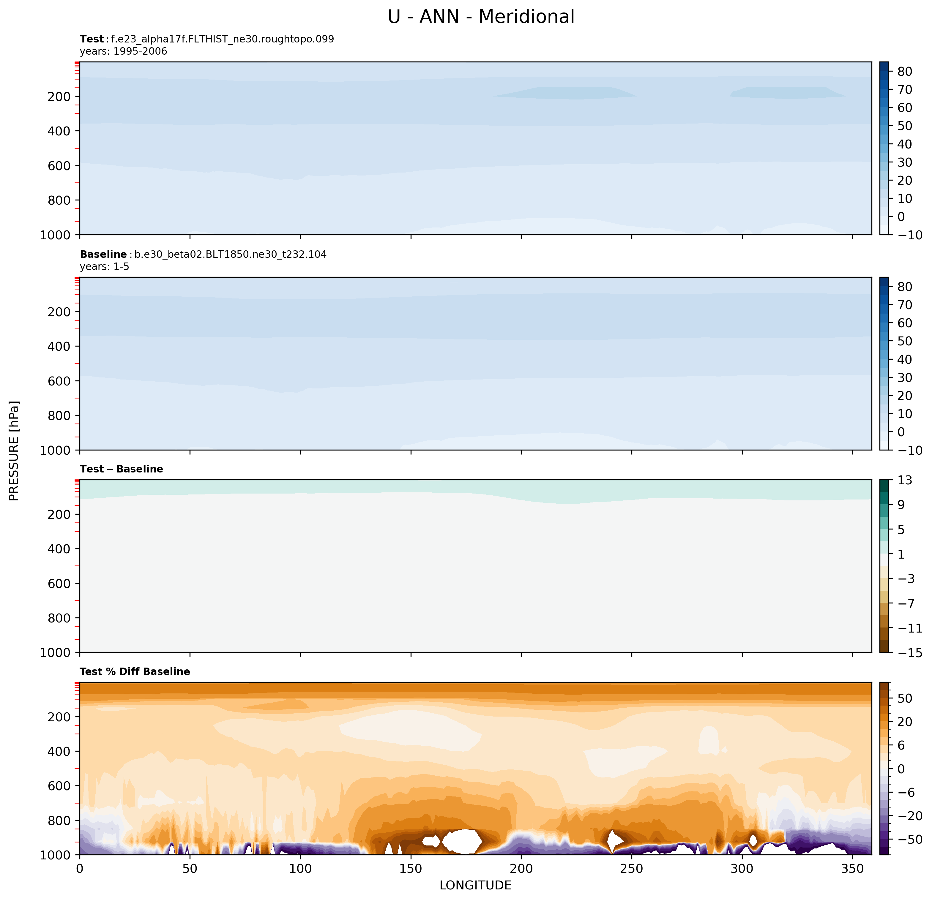Click the "−6" tick on the percent-diff colorbar

(x=906, y=792)
